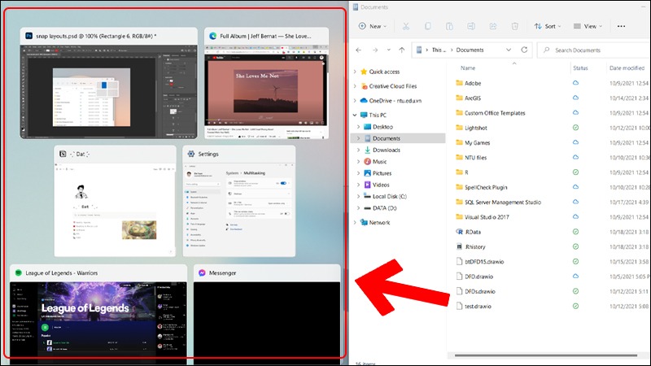This screenshot has width=651, height=366.
Task: Click the Cut scissors icon in toolbar
Action: tap(404, 26)
